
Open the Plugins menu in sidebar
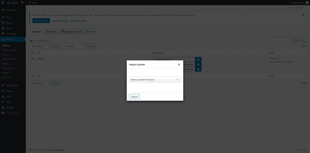(x=9, y=91)
